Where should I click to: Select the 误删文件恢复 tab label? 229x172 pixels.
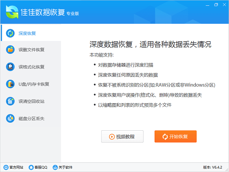(x=32, y=50)
